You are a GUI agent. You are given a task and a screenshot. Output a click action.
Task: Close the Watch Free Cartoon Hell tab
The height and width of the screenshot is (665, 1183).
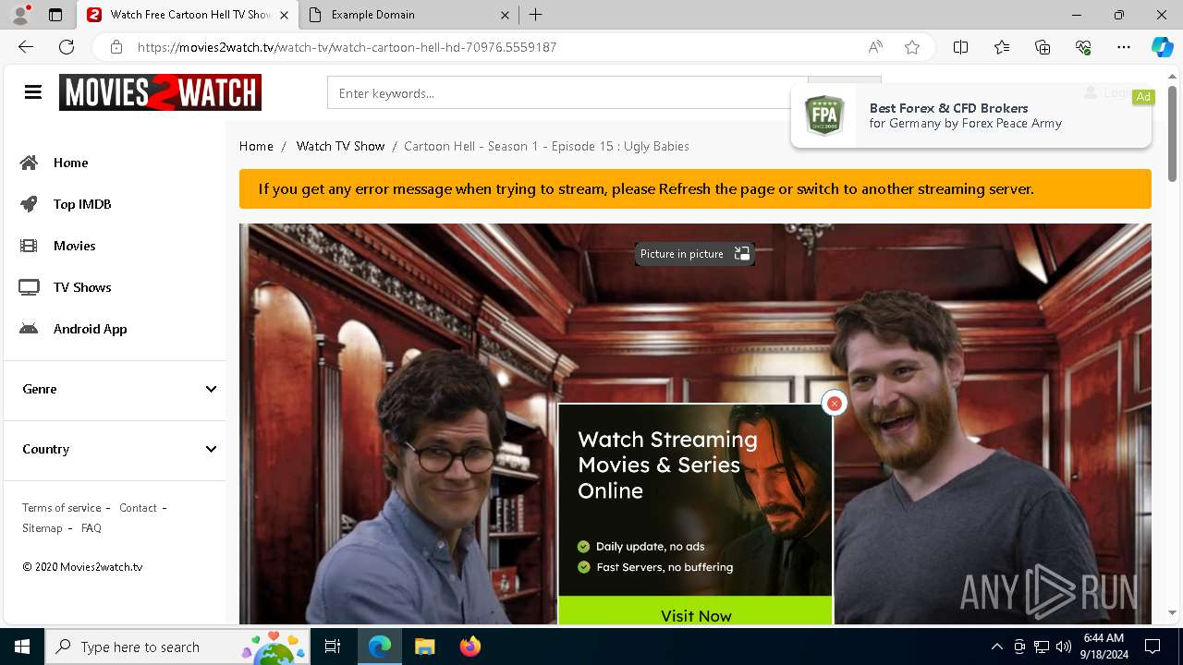[x=284, y=15]
